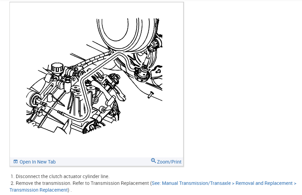Screen dimensions: 302x195
Task: Click the grey footer bar beneath the diagram
Action: [x=97, y=162]
